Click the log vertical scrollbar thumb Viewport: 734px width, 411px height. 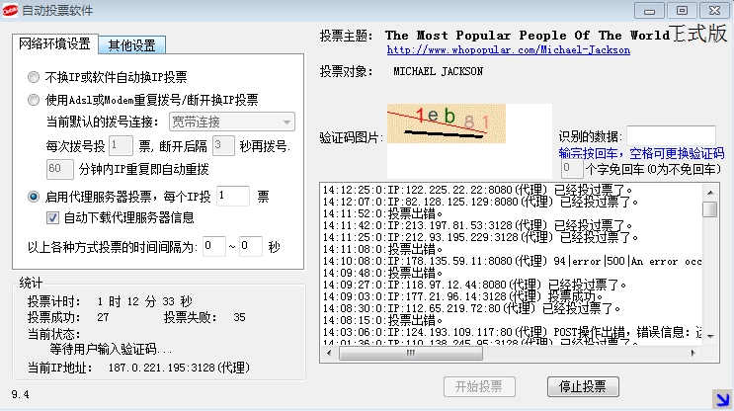pos(710,209)
